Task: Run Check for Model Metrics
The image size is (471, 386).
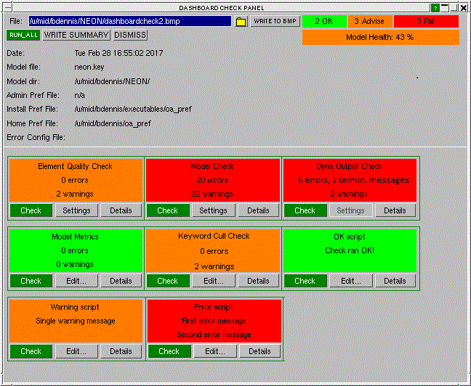Action: [31, 281]
